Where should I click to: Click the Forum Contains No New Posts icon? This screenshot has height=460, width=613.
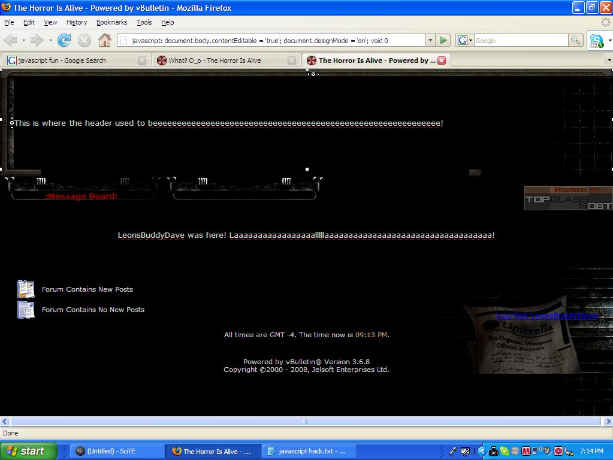26,310
